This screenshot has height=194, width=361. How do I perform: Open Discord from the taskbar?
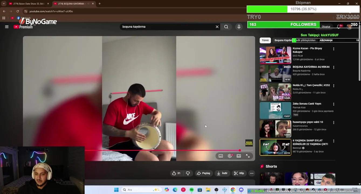[241, 190]
